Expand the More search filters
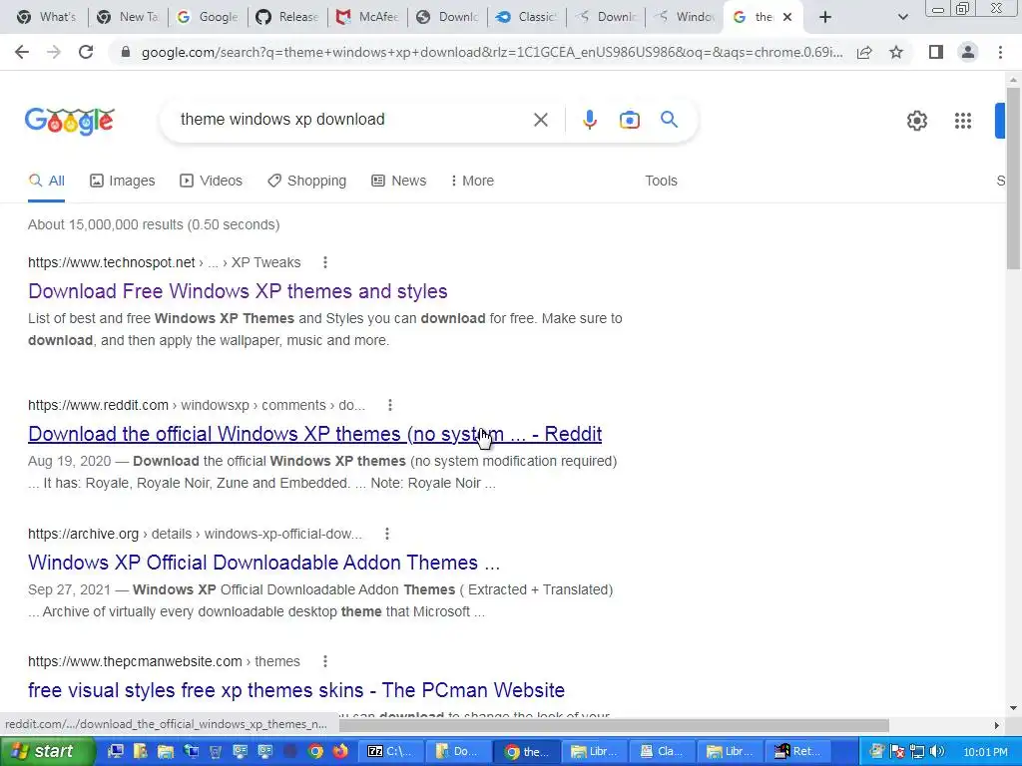This screenshot has width=1022, height=766. [x=472, y=181]
